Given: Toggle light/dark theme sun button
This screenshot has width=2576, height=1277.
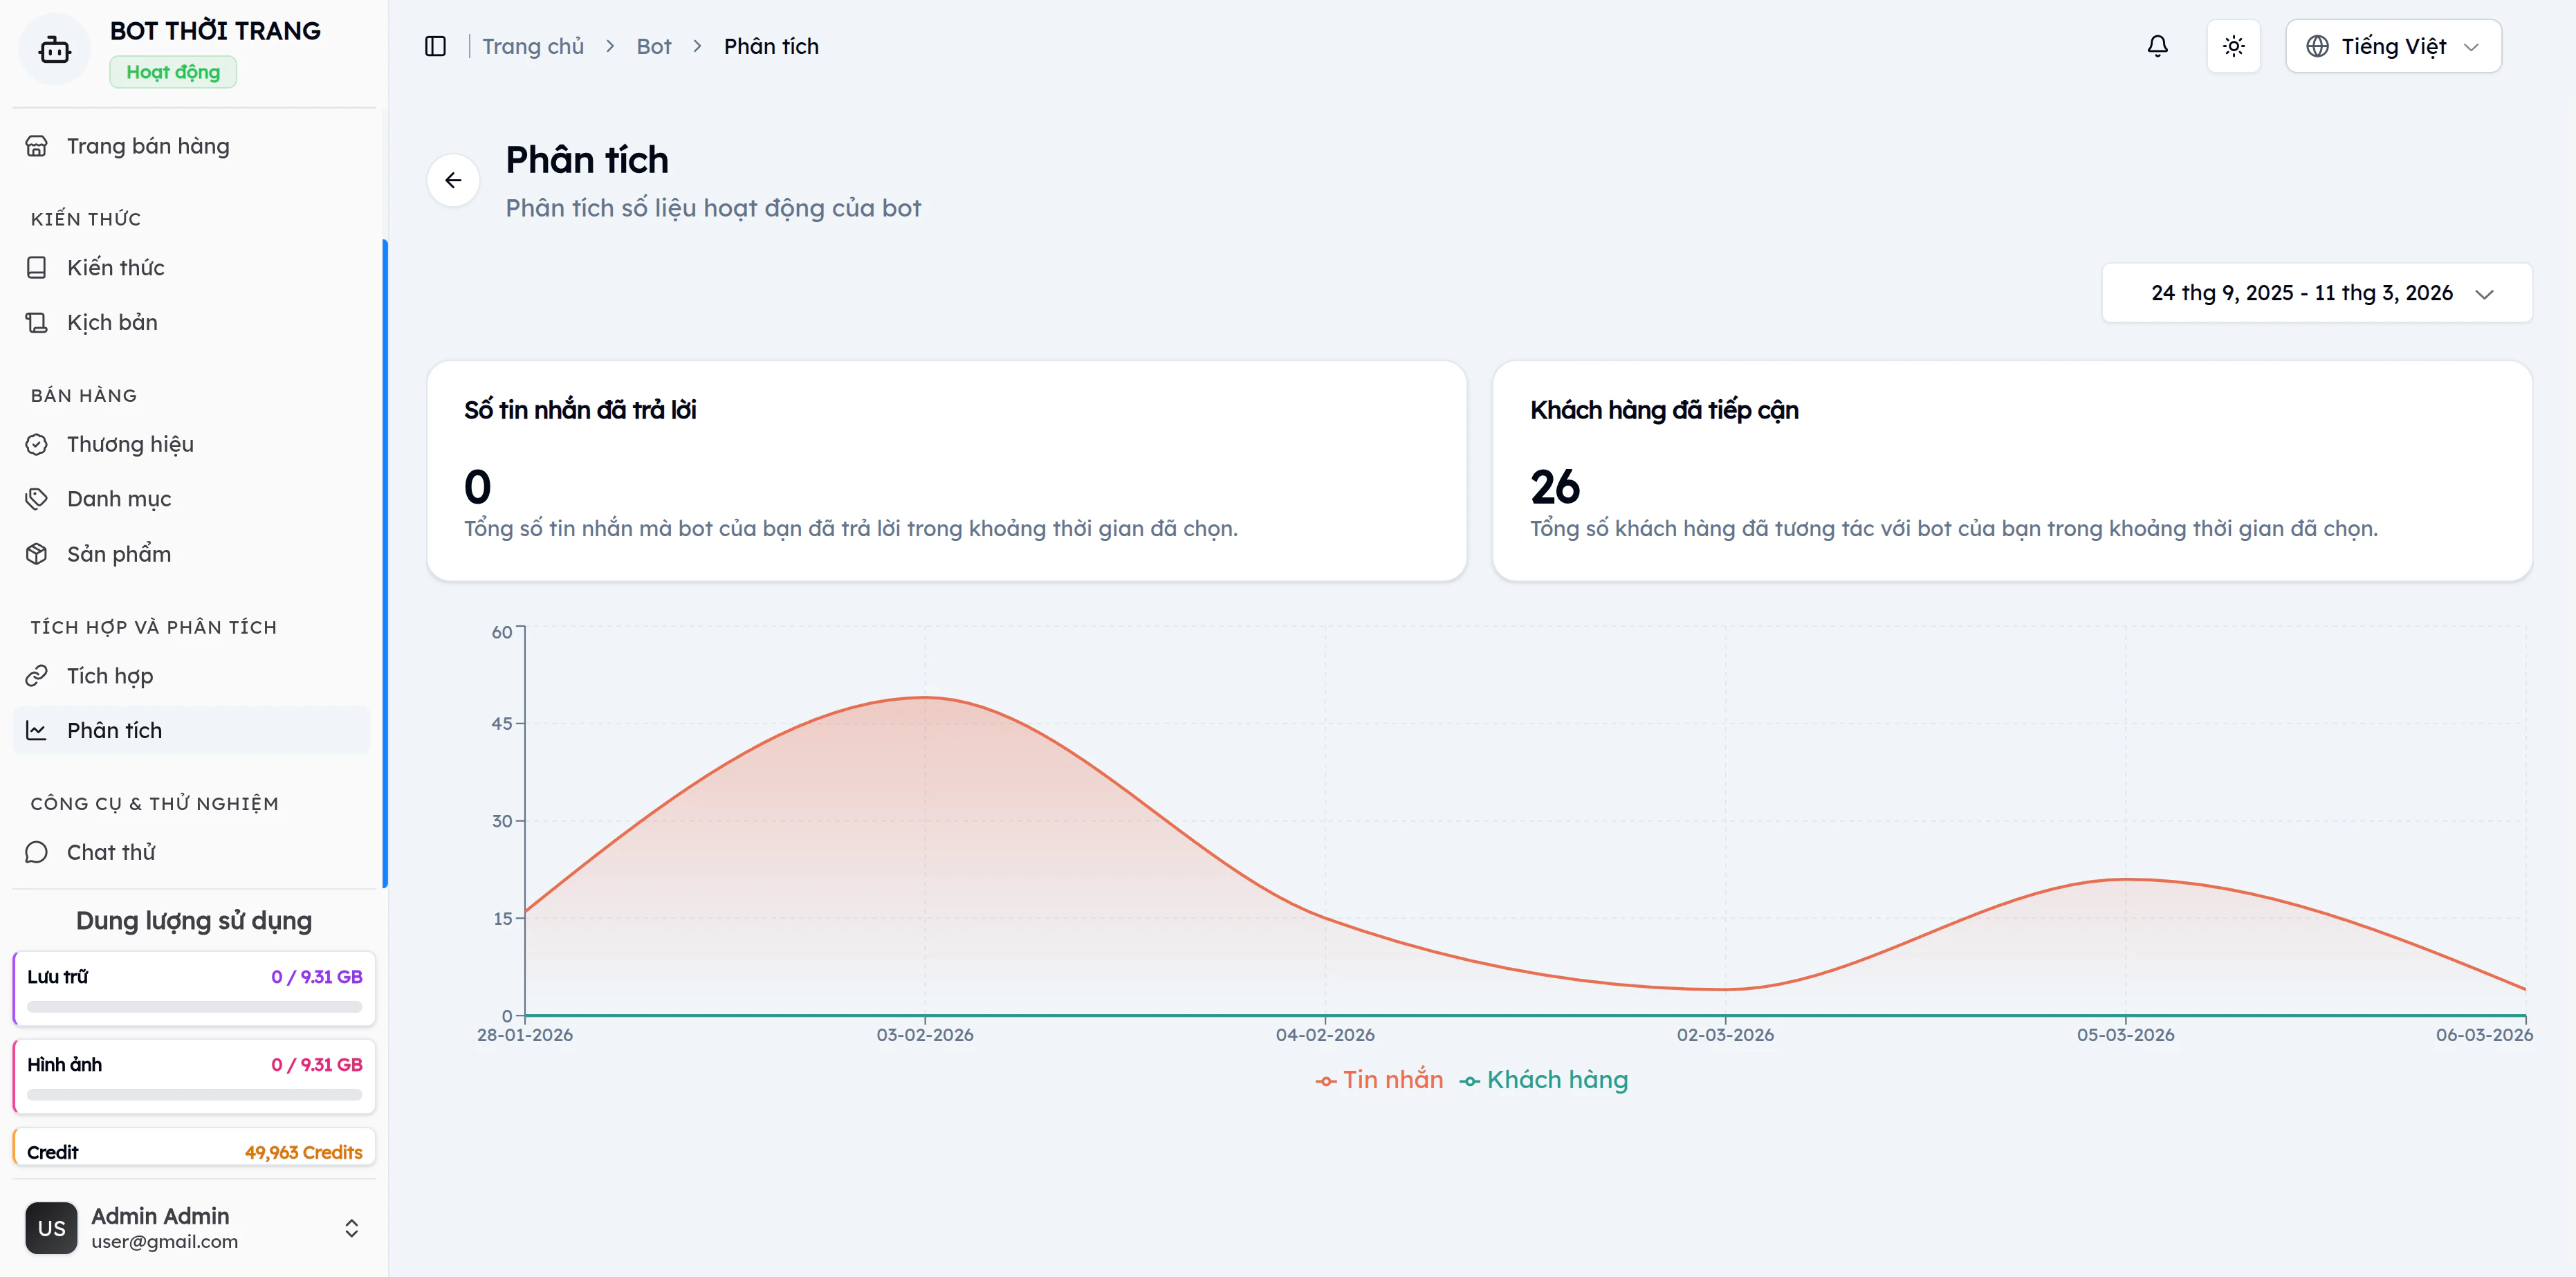Looking at the screenshot, I should [2233, 46].
